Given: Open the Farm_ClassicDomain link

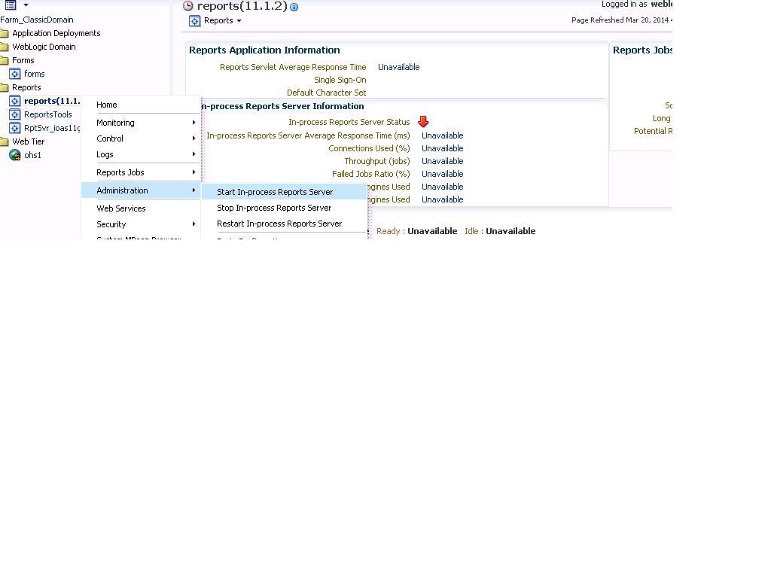Looking at the screenshot, I should 37,20.
